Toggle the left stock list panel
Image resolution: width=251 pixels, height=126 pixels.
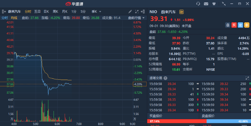click(4, 11)
